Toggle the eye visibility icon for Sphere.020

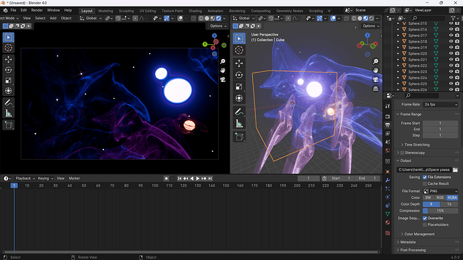click(451, 54)
